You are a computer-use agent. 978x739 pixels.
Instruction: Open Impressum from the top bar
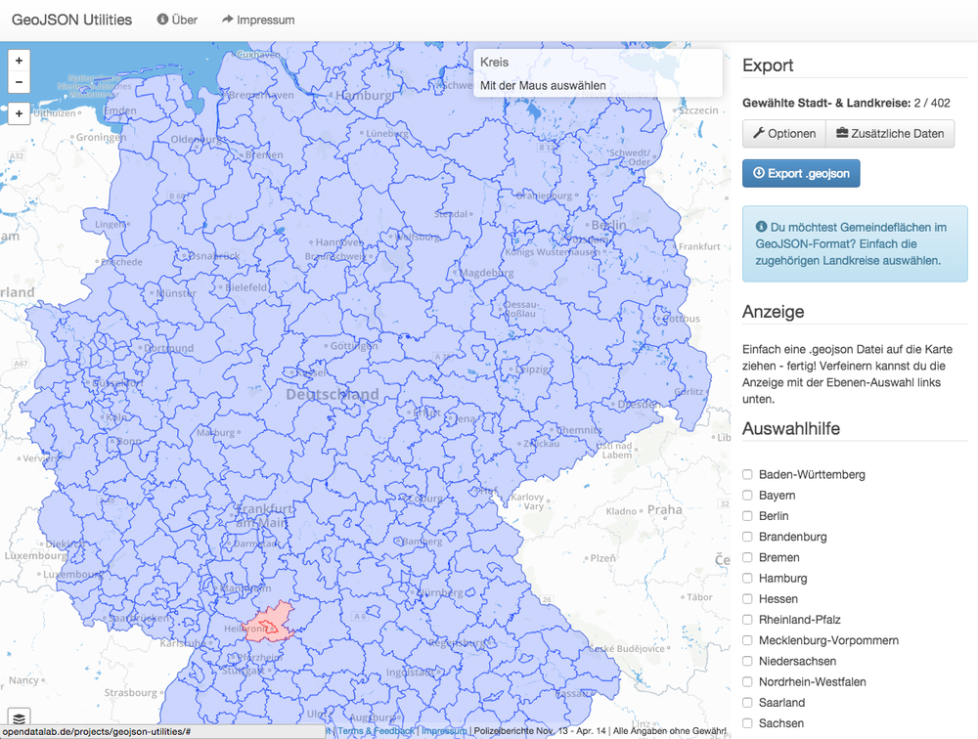(x=266, y=19)
